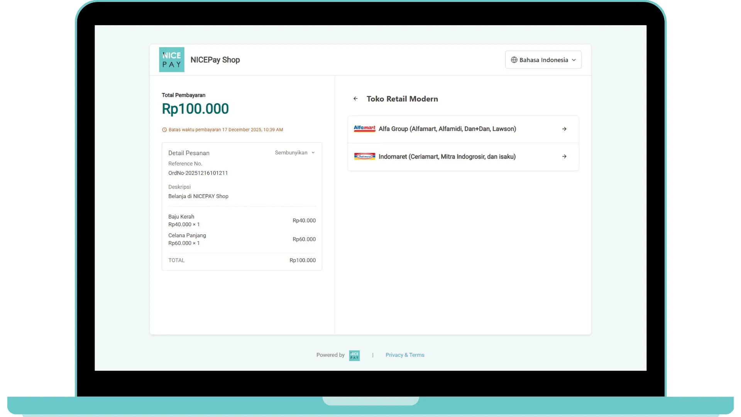Open the Bahasa Indonesia language dropdown

click(x=543, y=60)
